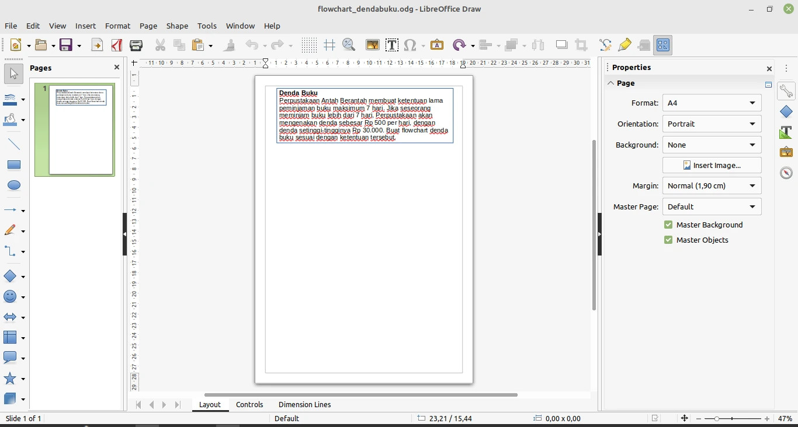Toggle the Shadow icon in toolbar

[x=561, y=45]
